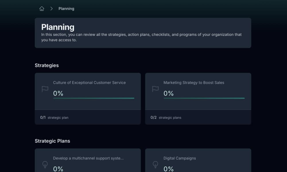This screenshot has height=172, width=287.
Task: Select 0% value on Customer Service strategy
Action: (58, 93)
